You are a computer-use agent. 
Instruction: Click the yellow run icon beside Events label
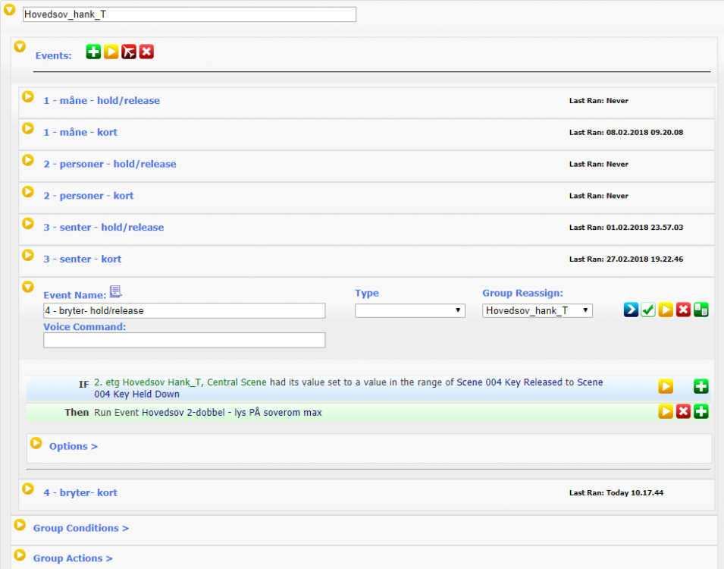coord(111,52)
